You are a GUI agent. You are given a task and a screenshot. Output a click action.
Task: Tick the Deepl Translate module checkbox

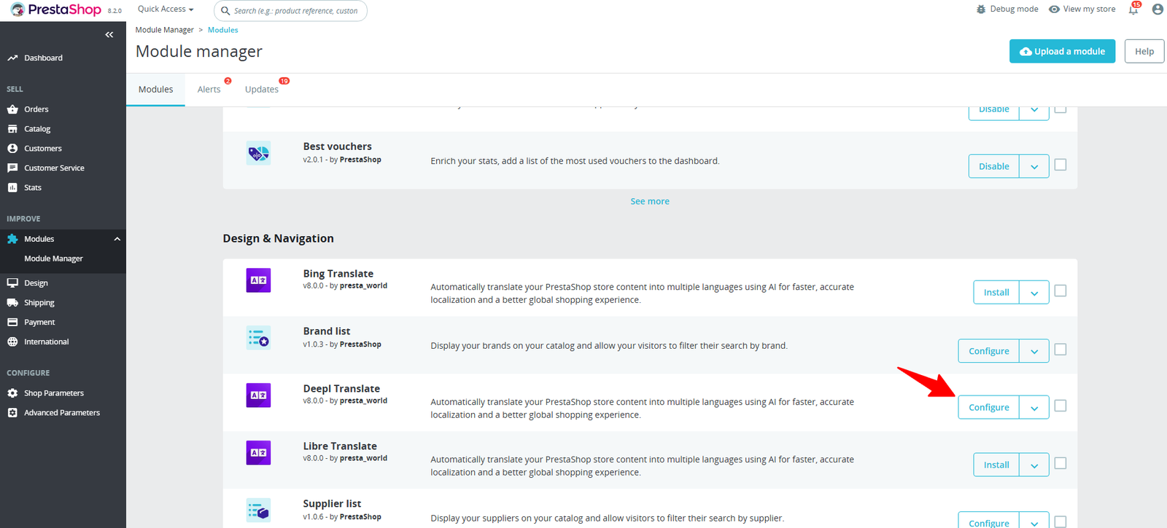point(1061,406)
